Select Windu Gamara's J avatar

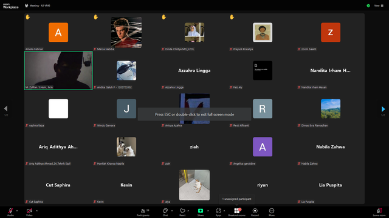(126, 109)
